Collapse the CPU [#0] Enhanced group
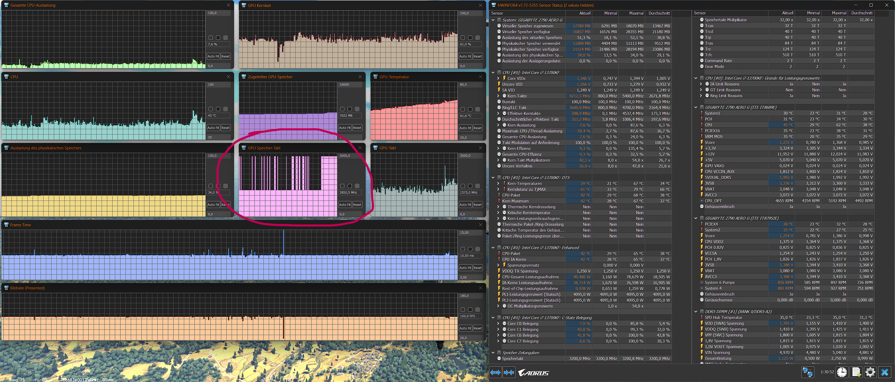 tap(493, 248)
